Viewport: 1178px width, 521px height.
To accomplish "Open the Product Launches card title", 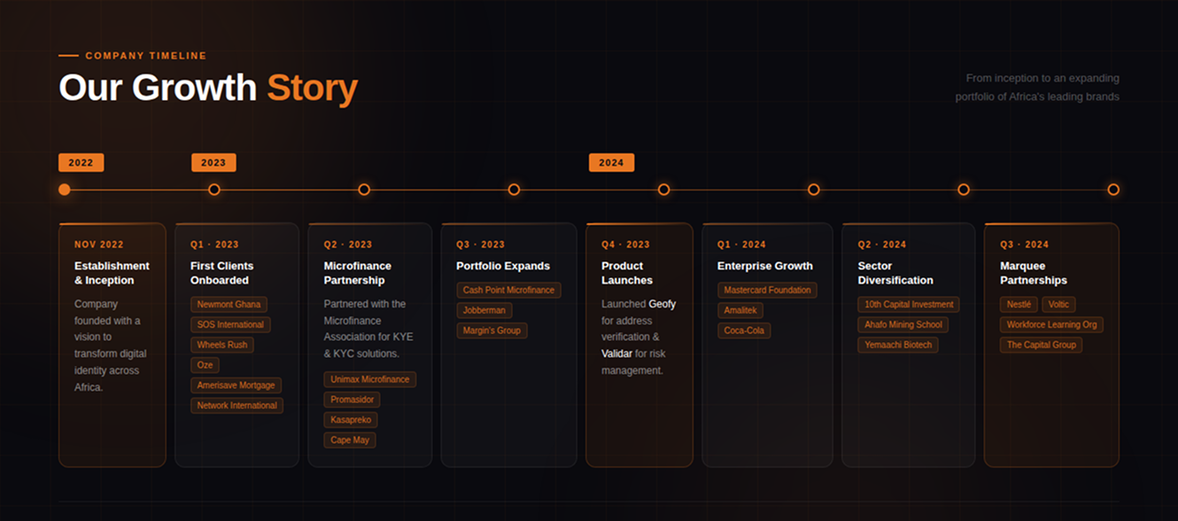I will [627, 273].
